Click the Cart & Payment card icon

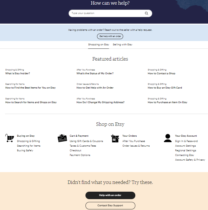[x=62, y=138]
